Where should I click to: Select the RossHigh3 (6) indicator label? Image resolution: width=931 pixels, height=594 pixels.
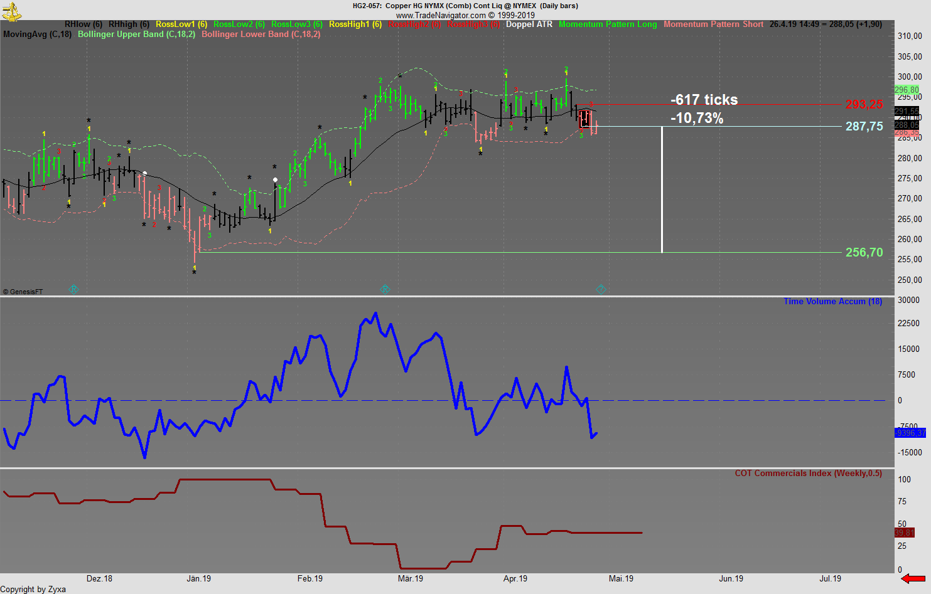pyautogui.click(x=473, y=24)
